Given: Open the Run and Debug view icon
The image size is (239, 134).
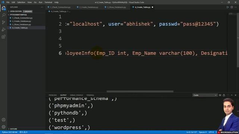Looking at the screenshot, I should point(3,29).
